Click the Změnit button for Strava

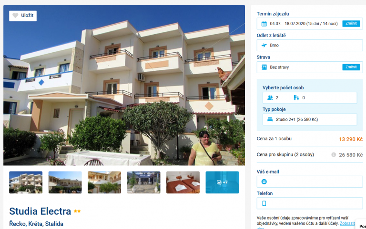(x=351, y=67)
